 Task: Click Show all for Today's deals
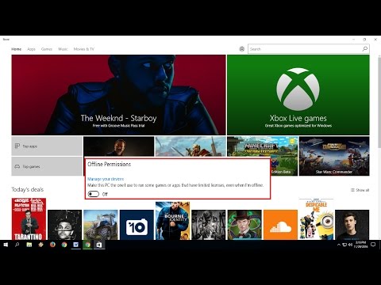coord(360,190)
